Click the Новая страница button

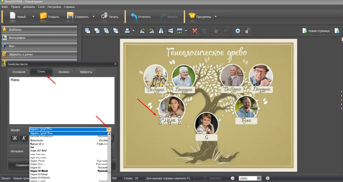pos(316,31)
